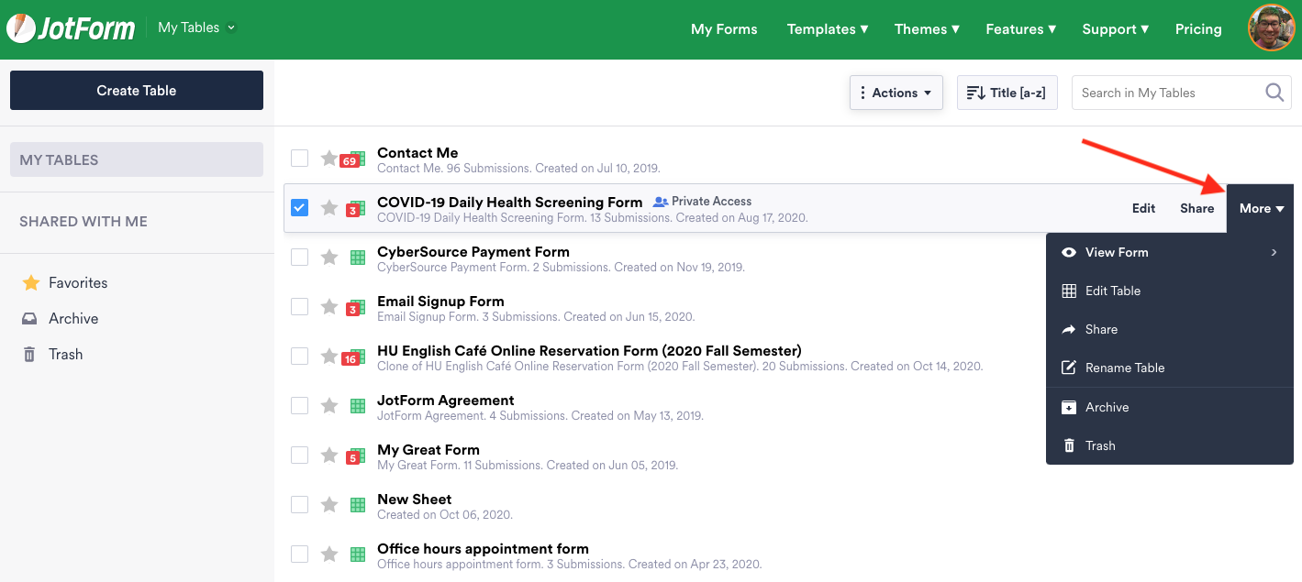The width and height of the screenshot is (1302, 582).
Task: Open Archive in the left sidebar
Action: click(72, 319)
